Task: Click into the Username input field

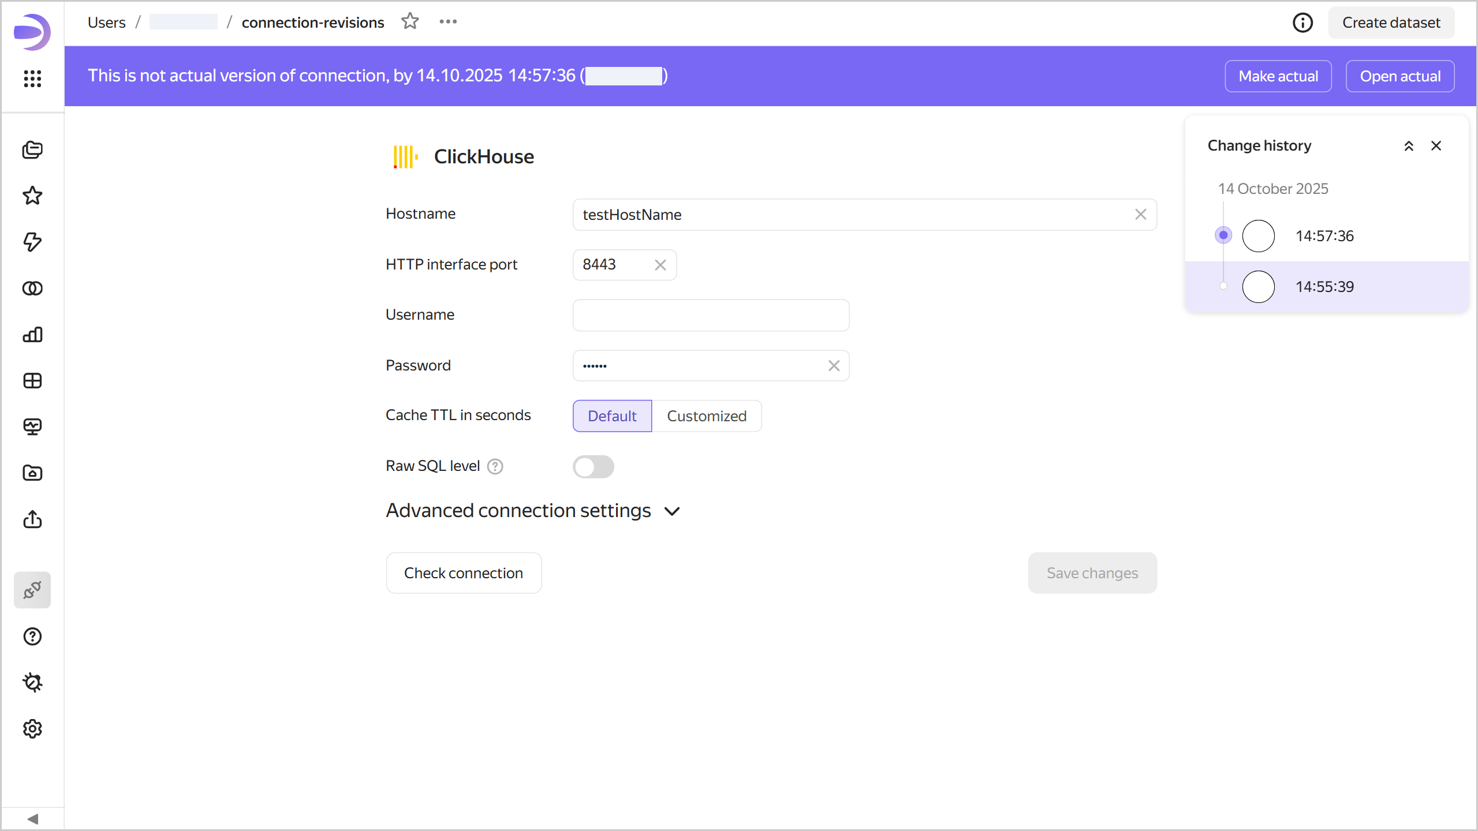Action: pos(710,315)
